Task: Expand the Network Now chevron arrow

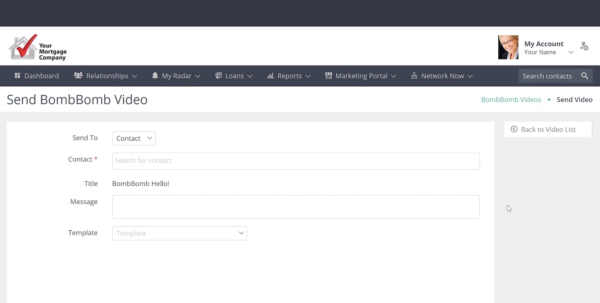Action: [470, 76]
